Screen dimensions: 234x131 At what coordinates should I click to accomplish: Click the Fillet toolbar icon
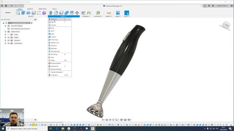[56, 13]
